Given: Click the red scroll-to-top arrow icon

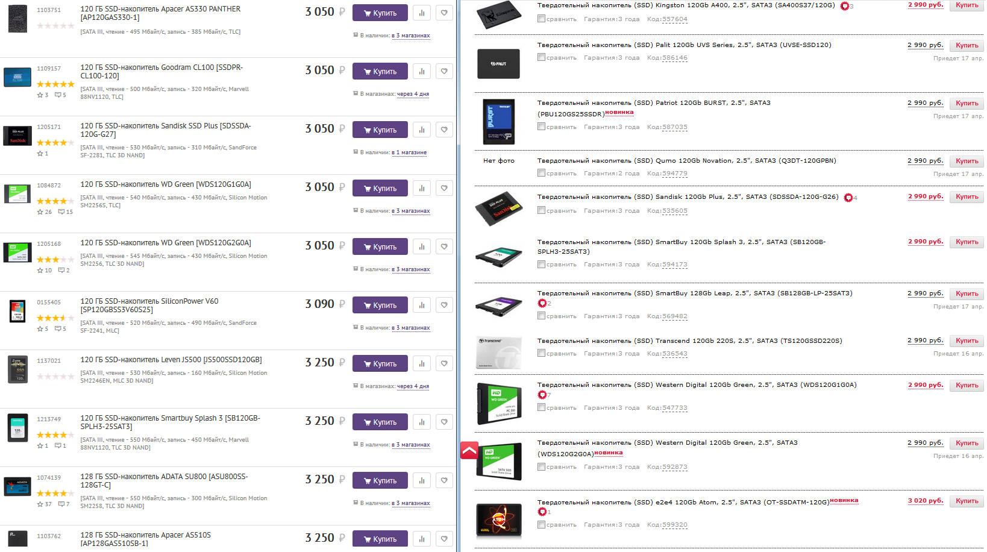Looking at the screenshot, I should coord(469,450).
